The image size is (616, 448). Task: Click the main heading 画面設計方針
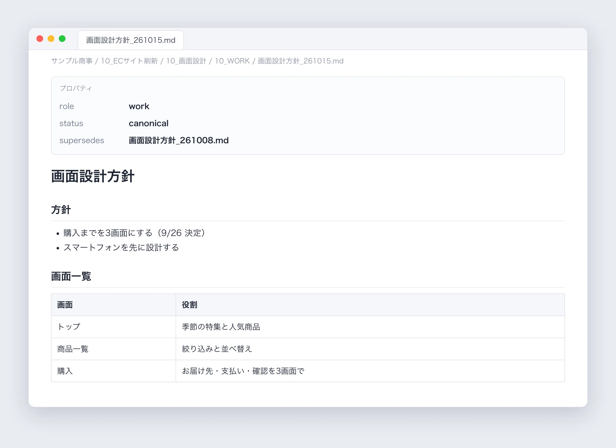(93, 176)
